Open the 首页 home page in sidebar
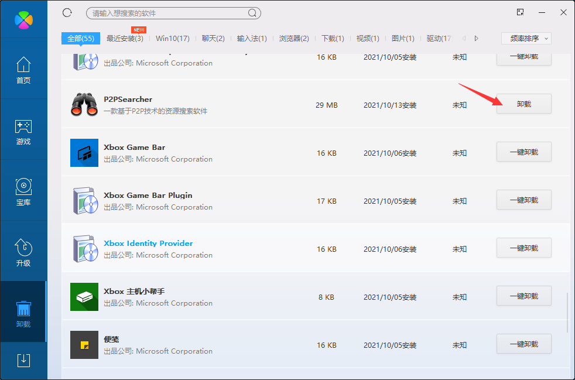This screenshot has height=380, width=575. click(23, 70)
